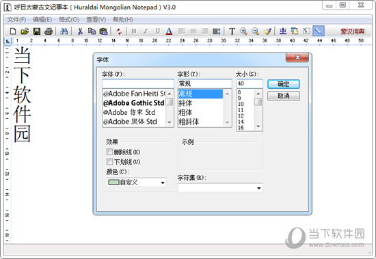376x259 pixels.
Task: Click the green custom color swatch
Action: pyautogui.click(x=113, y=182)
